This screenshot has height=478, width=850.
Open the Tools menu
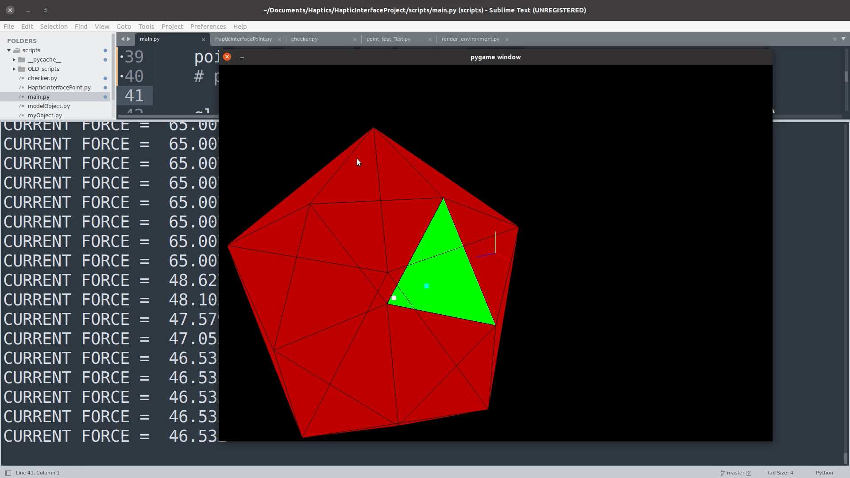pos(146,27)
